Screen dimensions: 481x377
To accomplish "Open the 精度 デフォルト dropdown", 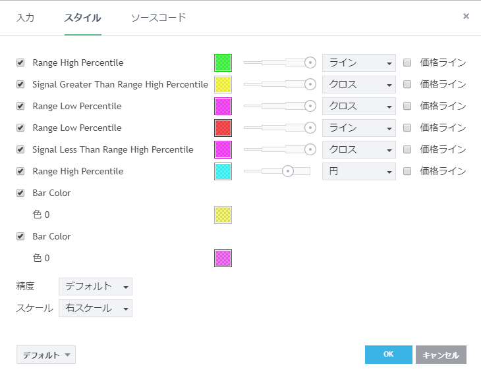I will coord(96,286).
